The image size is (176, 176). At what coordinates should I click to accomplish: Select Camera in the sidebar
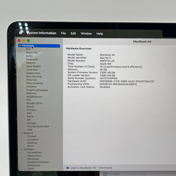31,63
